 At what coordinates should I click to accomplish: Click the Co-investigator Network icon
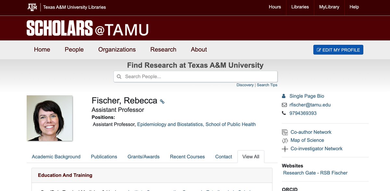click(285, 149)
